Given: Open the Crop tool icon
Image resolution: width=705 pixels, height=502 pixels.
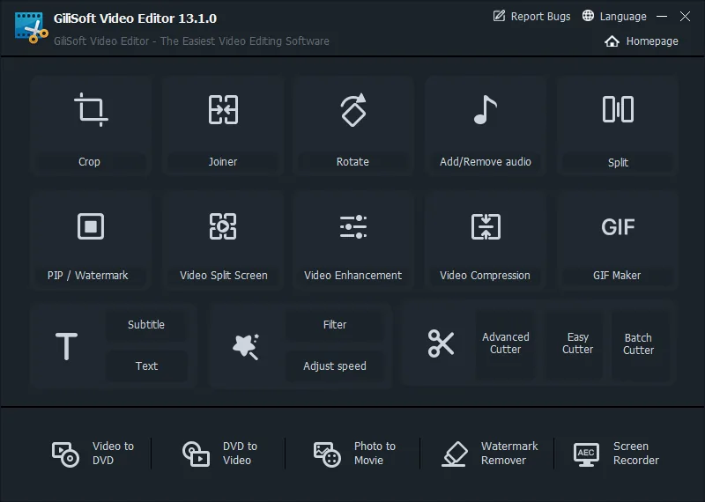Looking at the screenshot, I should [92, 110].
